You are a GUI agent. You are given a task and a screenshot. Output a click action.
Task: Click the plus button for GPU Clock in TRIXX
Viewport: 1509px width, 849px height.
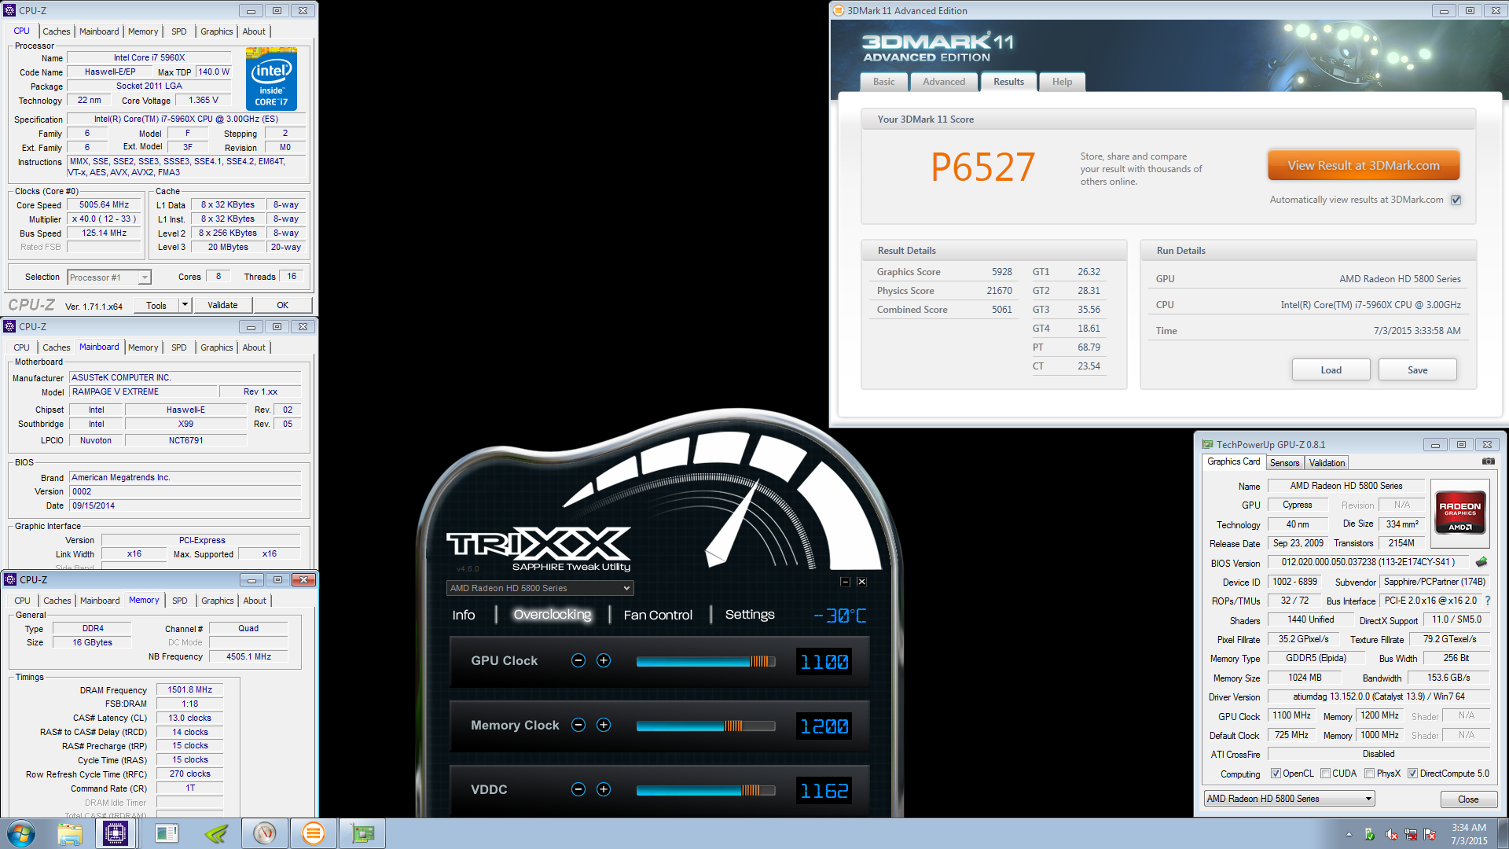coord(604,660)
